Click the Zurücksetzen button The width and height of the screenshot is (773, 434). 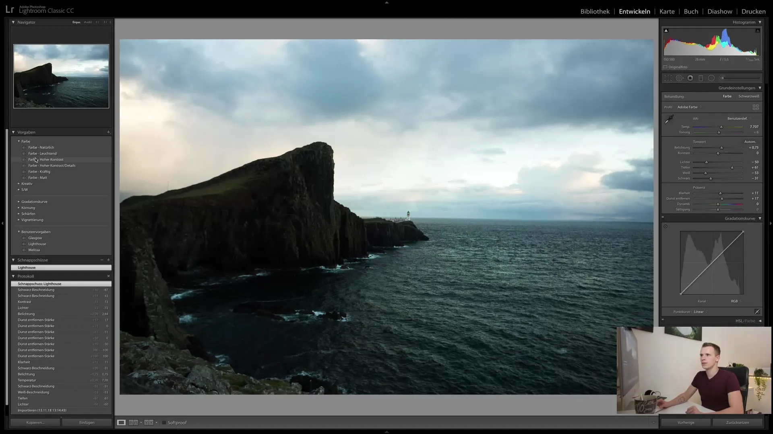tap(738, 422)
